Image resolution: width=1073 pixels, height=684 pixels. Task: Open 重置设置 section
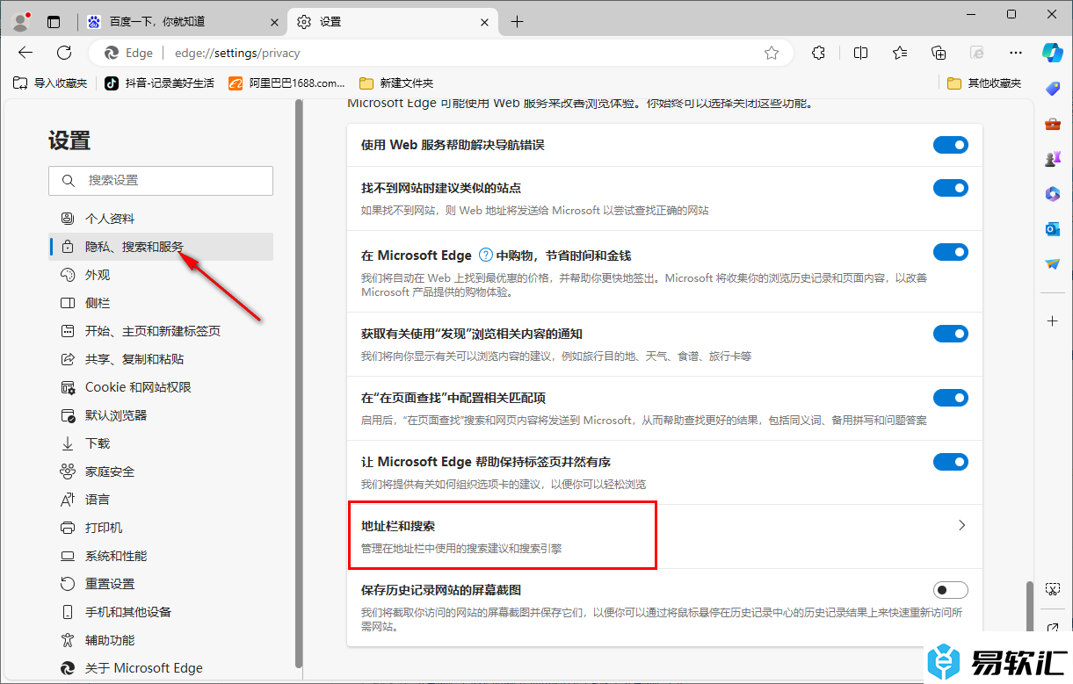161,584
